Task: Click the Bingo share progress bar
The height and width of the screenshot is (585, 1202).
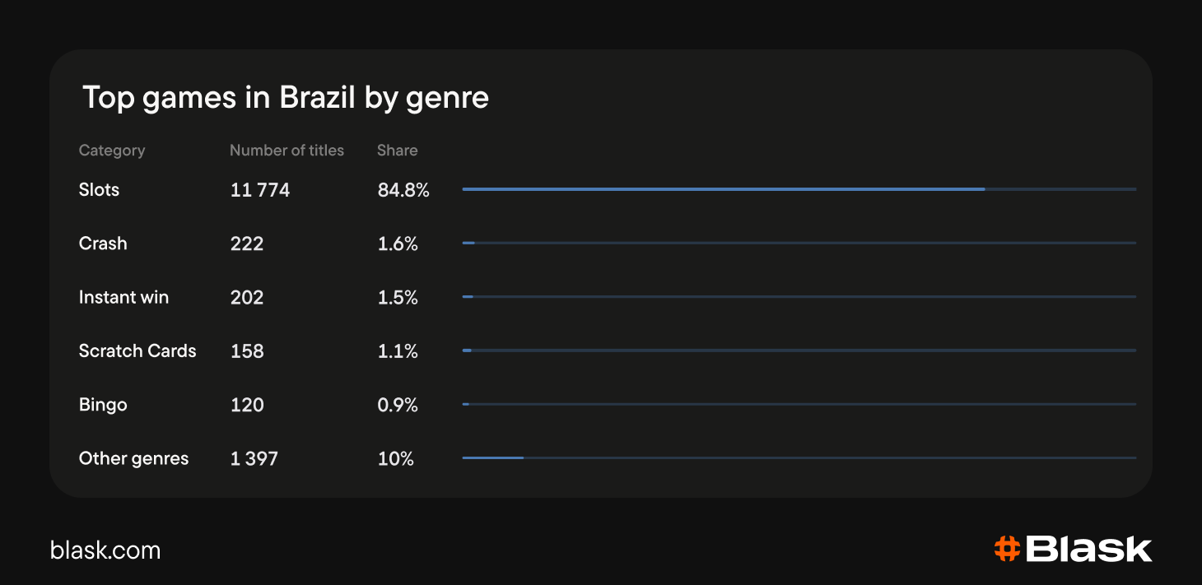Action: coord(799,404)
